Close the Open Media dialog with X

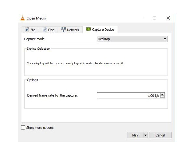(168, 18)
